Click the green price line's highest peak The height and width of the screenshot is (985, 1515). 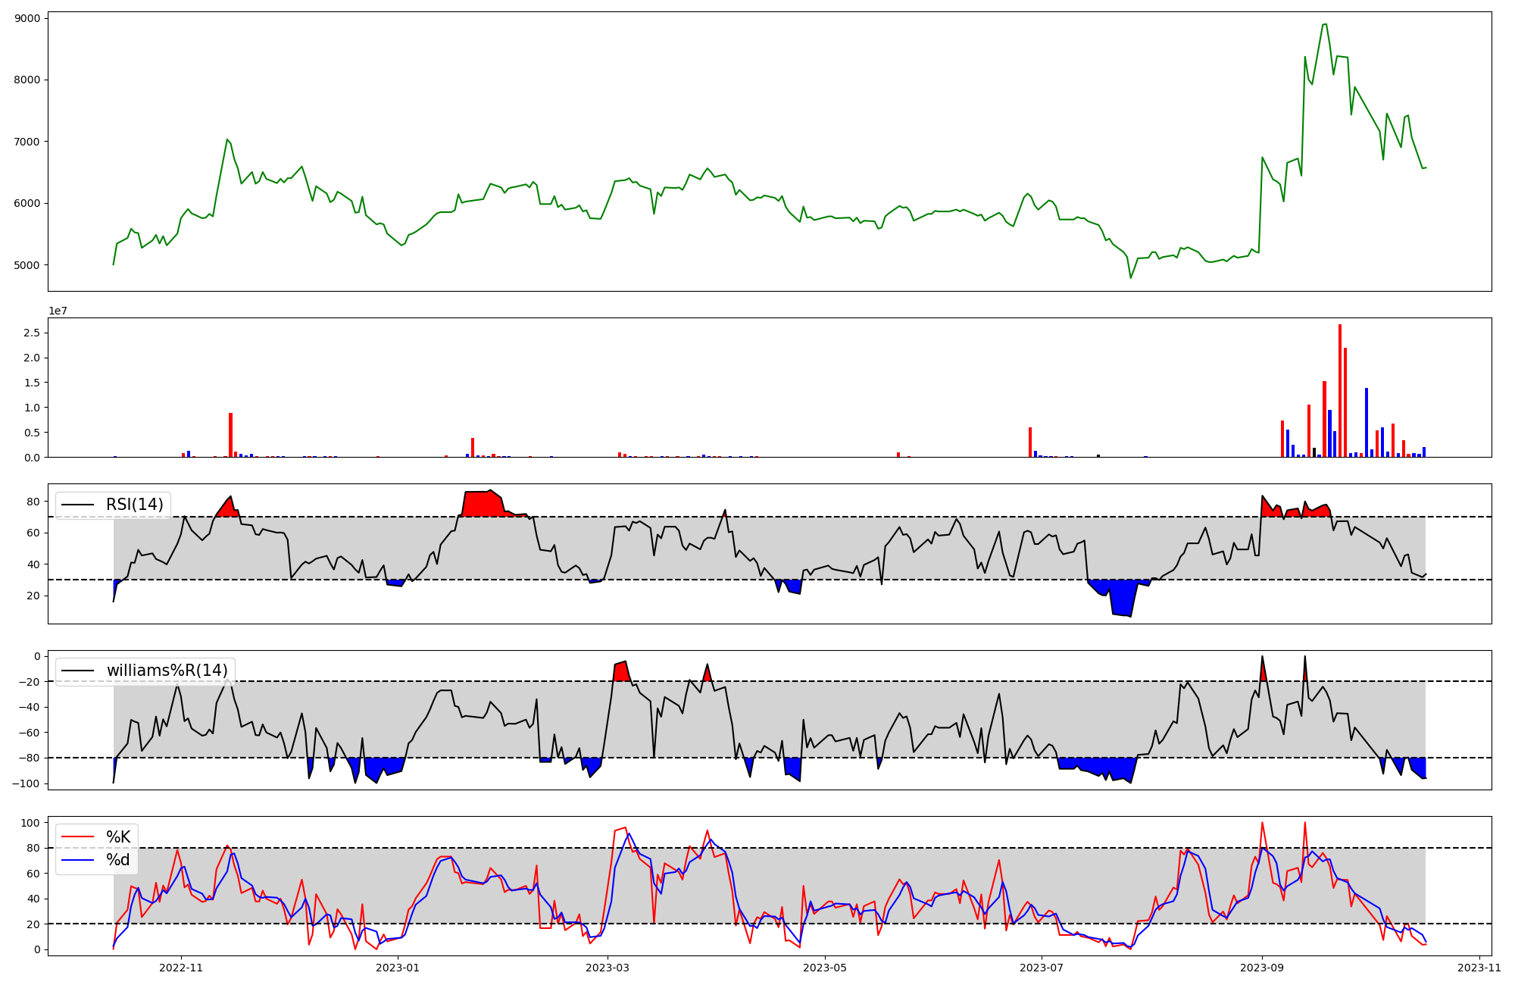point(1324,25)
